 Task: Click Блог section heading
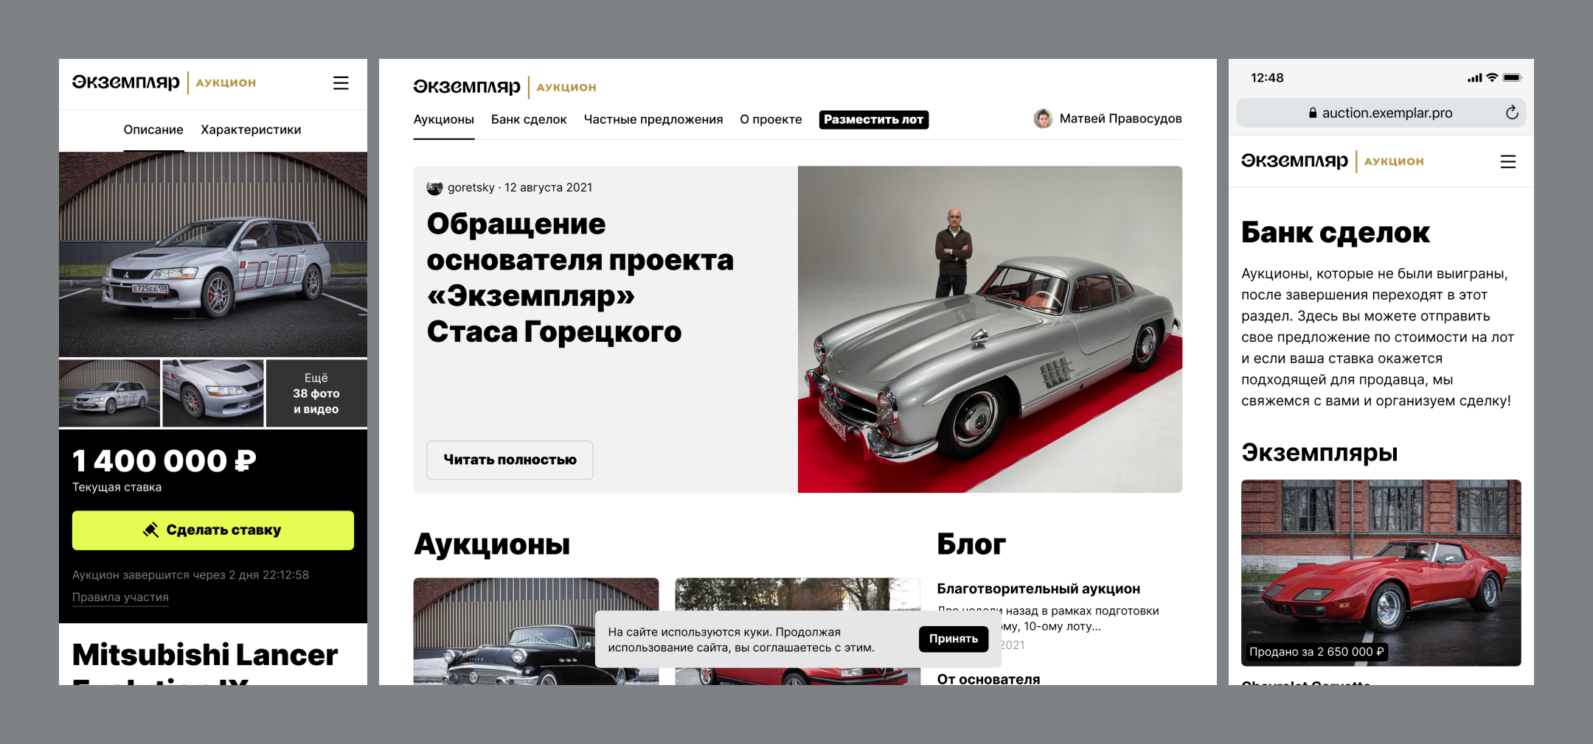[971, 544]
